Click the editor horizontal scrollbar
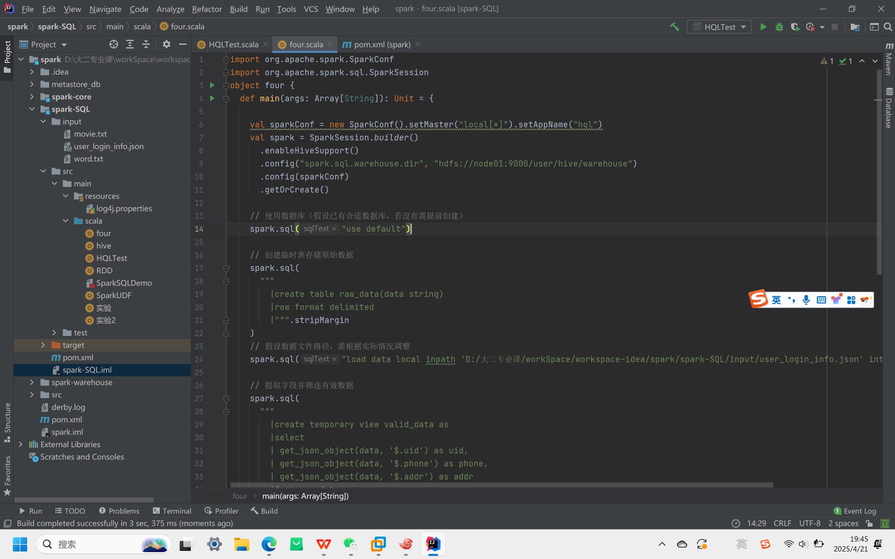The image size is (895, 559). click(x=501, y=485)
